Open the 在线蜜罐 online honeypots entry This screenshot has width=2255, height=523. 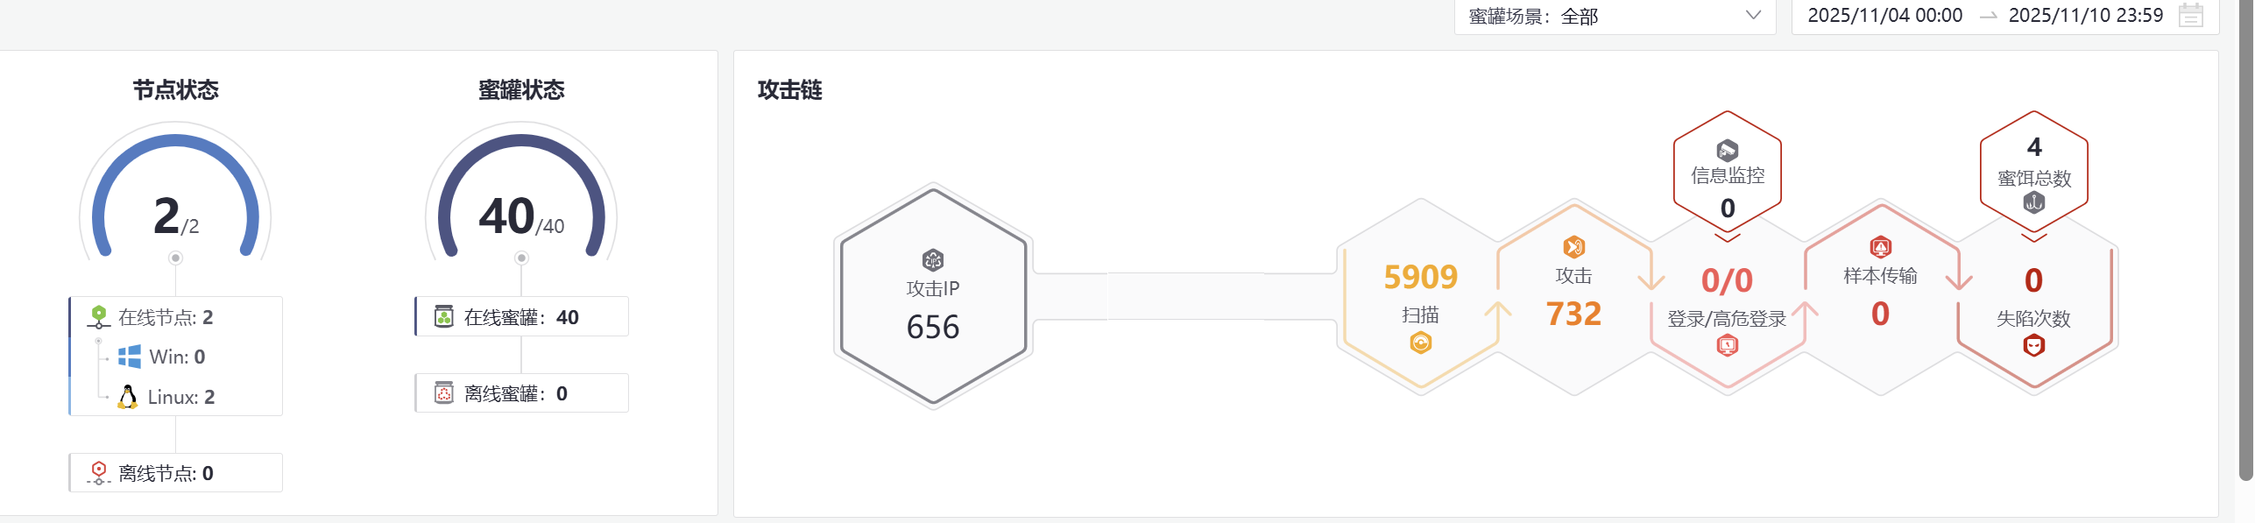pos(521,317)
